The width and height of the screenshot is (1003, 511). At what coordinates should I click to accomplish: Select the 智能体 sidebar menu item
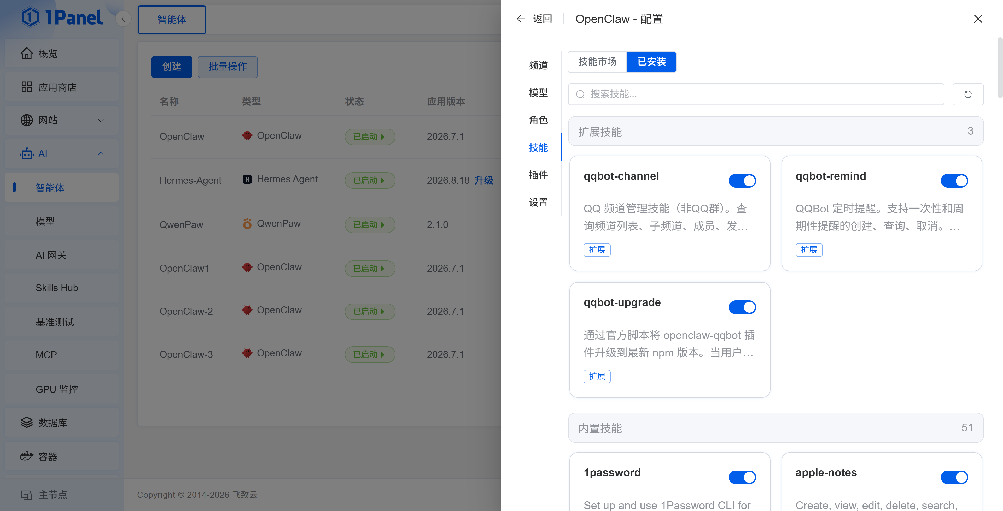coord(62,188)
